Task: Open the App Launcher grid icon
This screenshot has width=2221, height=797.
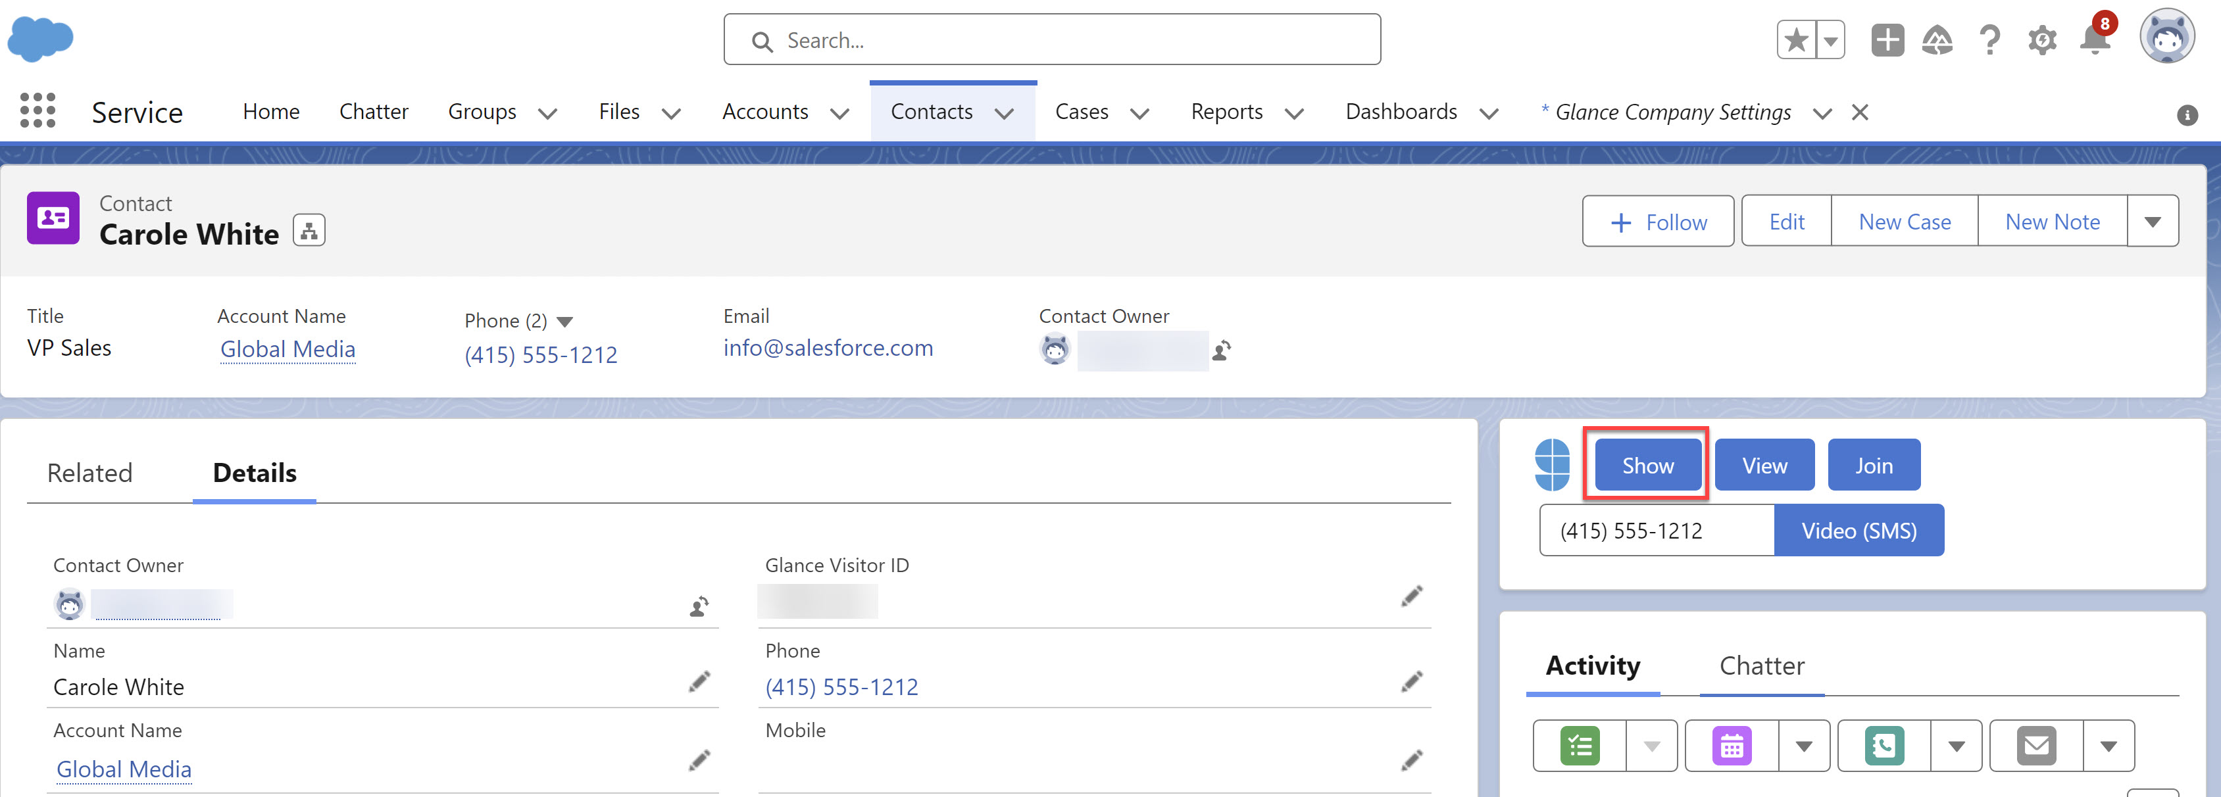Action: 37,111
